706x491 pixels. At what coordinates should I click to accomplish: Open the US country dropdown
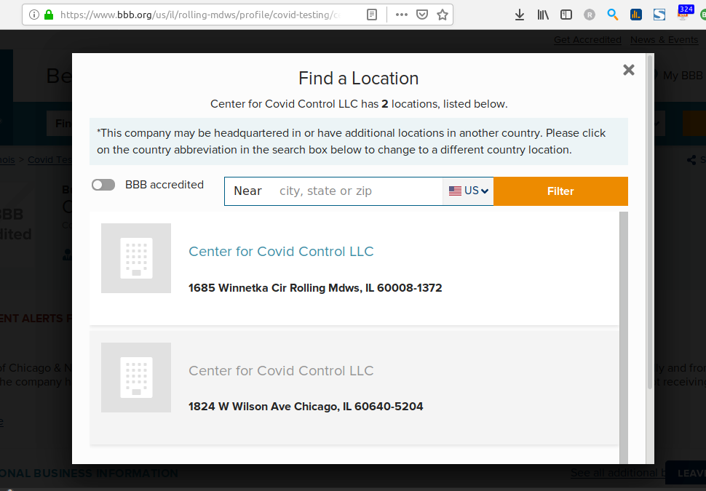click(x=468, y=191)
